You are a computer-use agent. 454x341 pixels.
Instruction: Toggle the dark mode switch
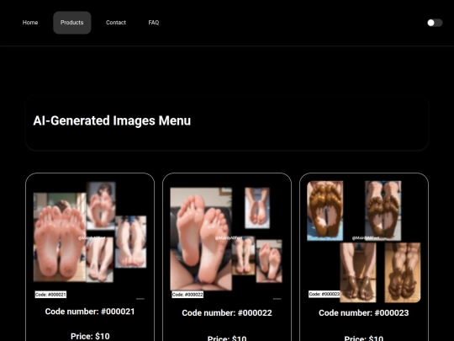[435, 23]
